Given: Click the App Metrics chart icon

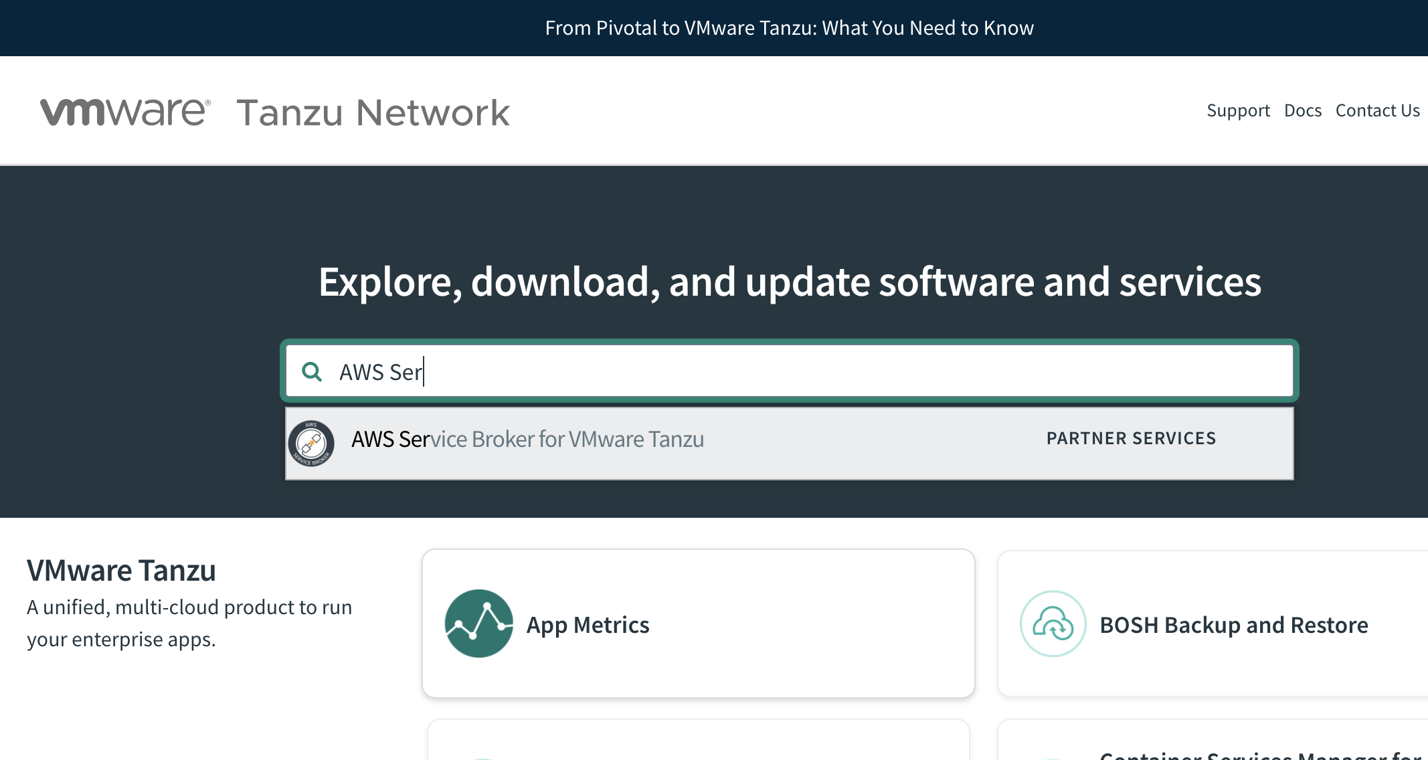Looking at the screenshot, I should tap(478, 624).
